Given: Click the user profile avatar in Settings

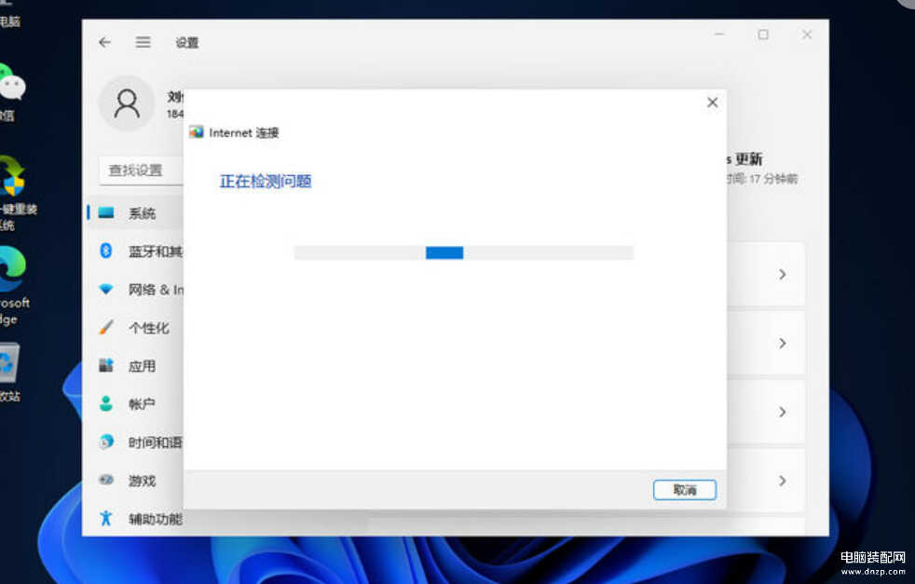Looking at the screenshot, I should pyautogui.click(x=127, y=103).
